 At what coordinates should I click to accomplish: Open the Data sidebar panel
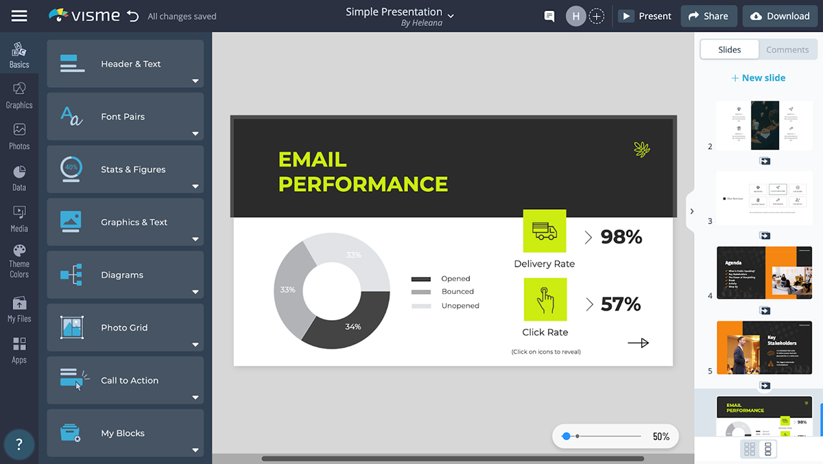19,178
